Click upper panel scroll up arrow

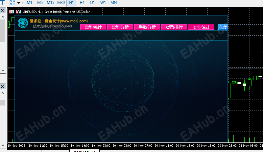tap(3, 17)
